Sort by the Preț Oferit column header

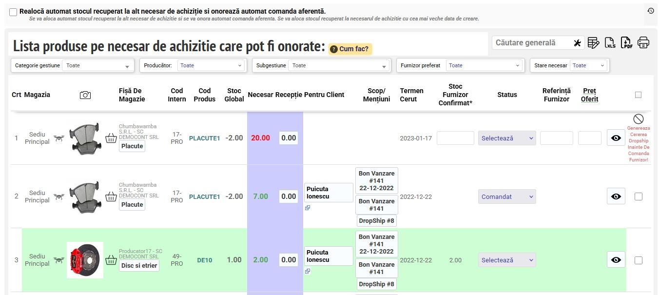[x=589, y=95]
